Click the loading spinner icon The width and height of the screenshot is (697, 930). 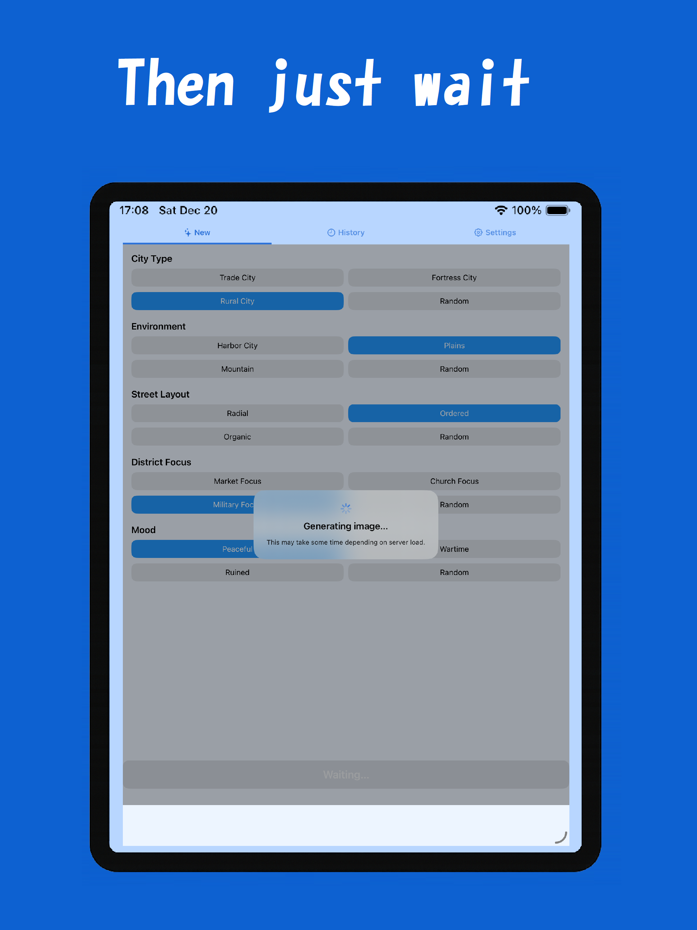coord(345,508)
